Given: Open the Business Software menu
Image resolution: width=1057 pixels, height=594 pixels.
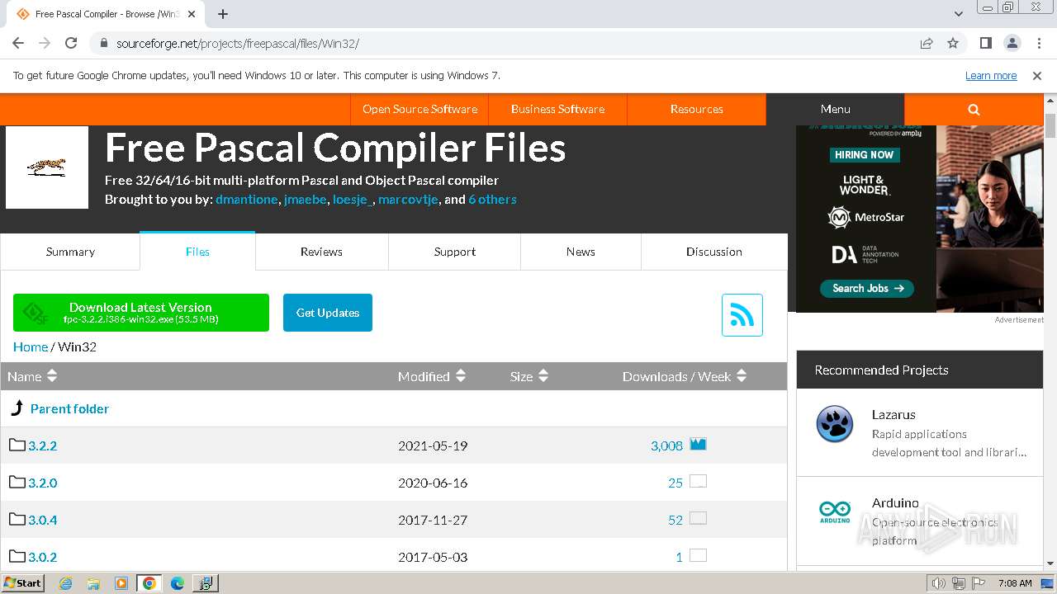Looking at the screenshot, I should tap(557, 109).
